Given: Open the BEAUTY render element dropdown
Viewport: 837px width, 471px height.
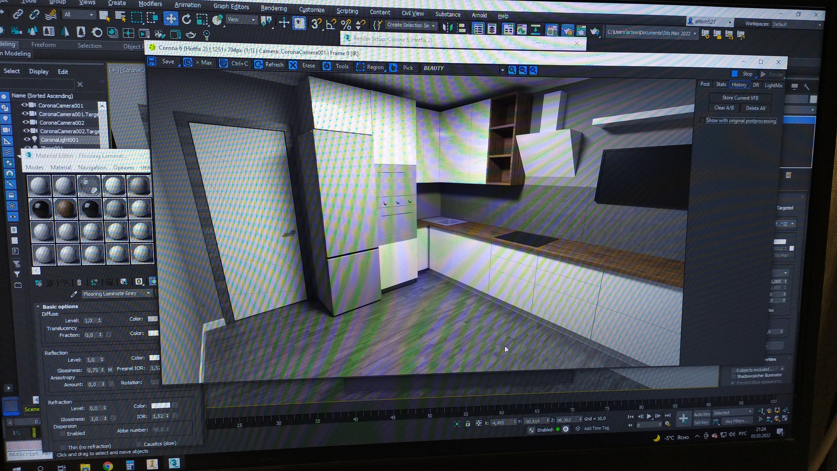Looking at the screenshot, I should [x=463, y=69].
